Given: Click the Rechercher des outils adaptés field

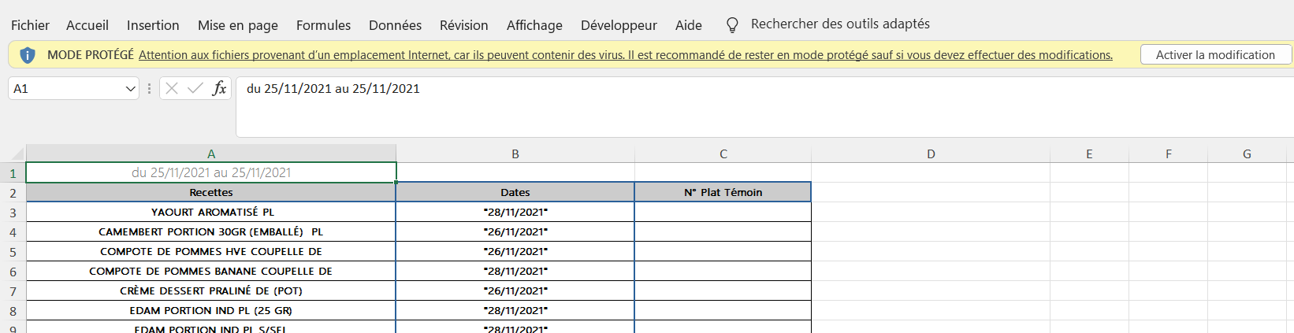Looking at the screenshot, I should point(840,24).
